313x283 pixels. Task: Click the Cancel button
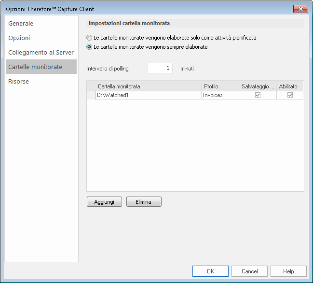tap(249, 271)
